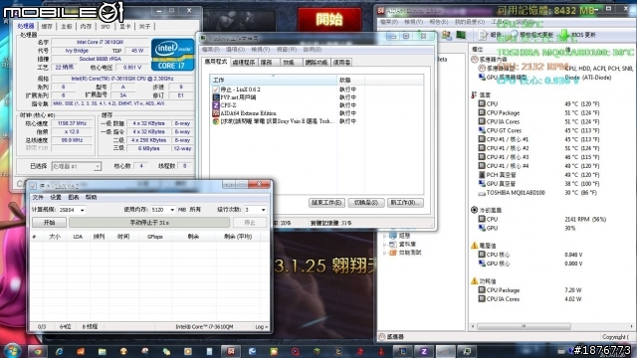The height and width of the screenshot is (358, 637).
Task: Open CPU-Z purple Z taskbar icon
Action: 424,351
